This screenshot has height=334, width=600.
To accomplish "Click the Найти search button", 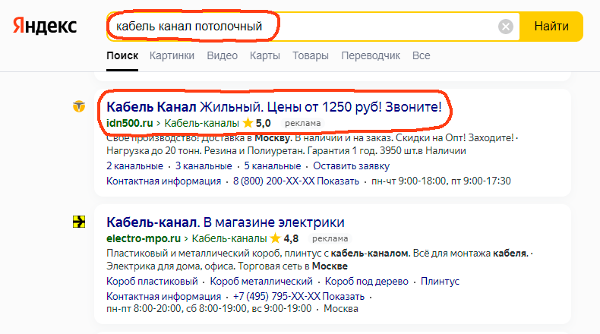I will click(551, 27).
